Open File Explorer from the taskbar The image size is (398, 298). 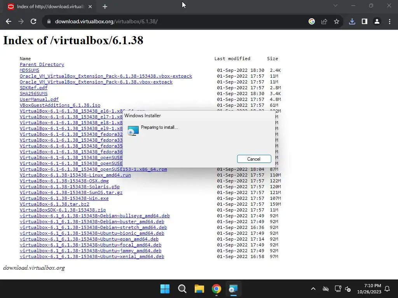click(199, 289)
